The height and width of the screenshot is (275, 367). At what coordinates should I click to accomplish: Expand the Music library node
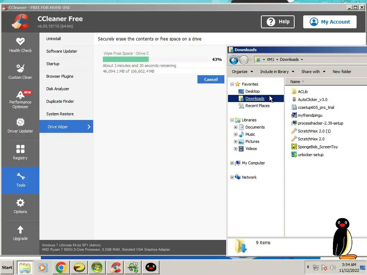pos(236,135)
